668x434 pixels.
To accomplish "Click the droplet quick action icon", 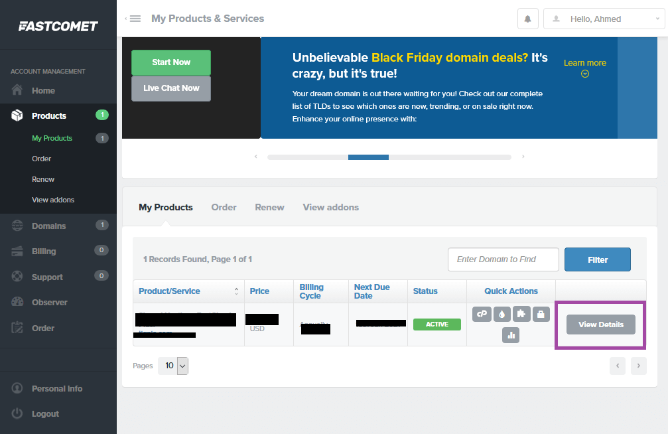I will (502, 314).
